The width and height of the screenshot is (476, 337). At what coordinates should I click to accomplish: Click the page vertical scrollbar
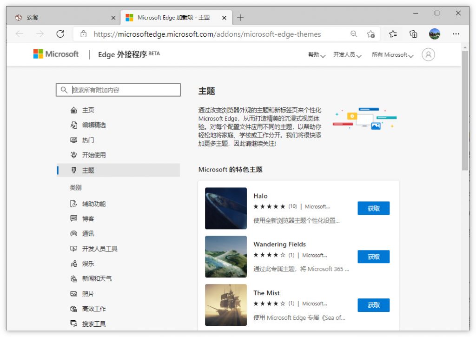pyautogui.click(x=465, y=111)
